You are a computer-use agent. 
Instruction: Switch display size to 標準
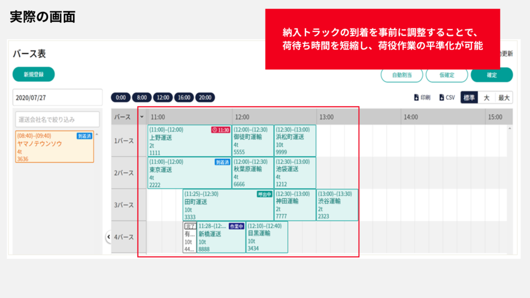[x=469, y=97]
